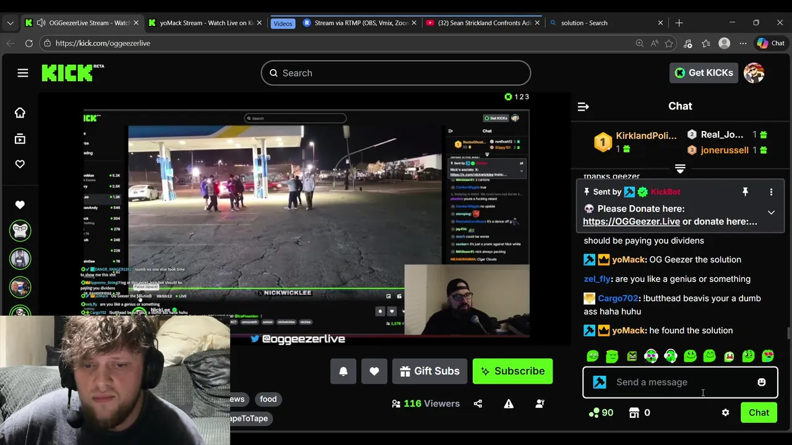Zoom the page with magnifier icon

(x=639, y=43)
